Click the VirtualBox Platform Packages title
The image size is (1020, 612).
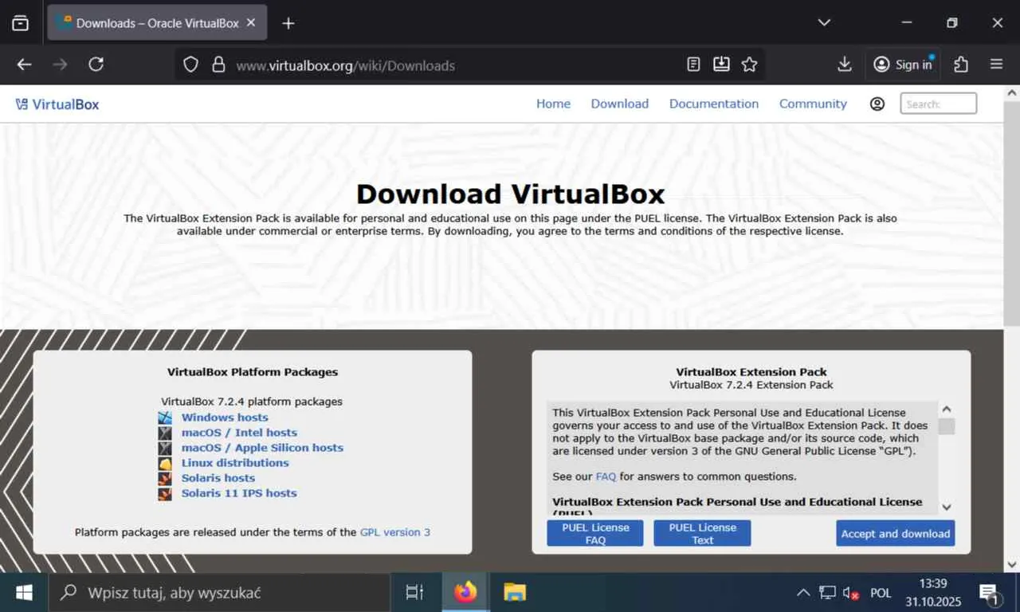click(253, 372)
